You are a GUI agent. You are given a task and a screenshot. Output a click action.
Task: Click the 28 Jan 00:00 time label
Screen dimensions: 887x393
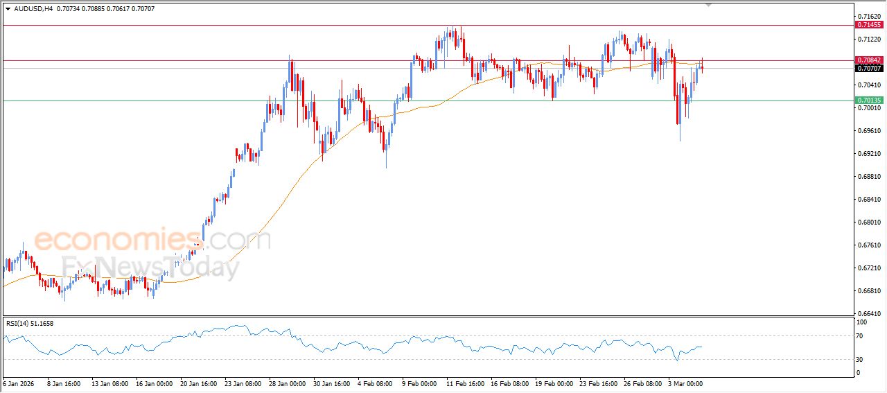tap(286, 383)
